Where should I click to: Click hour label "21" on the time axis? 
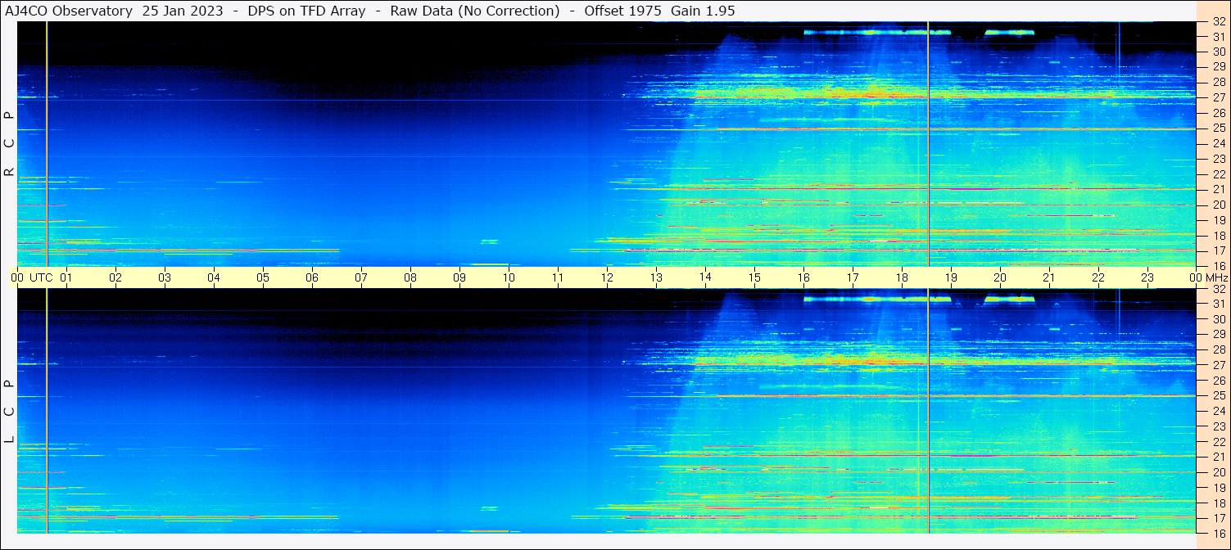click(x=1049, y=277)
